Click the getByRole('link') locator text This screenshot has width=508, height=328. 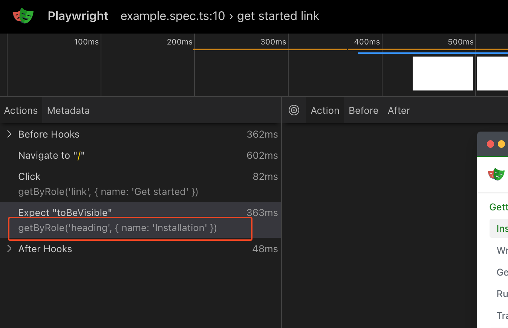click(x=108, y=192)
